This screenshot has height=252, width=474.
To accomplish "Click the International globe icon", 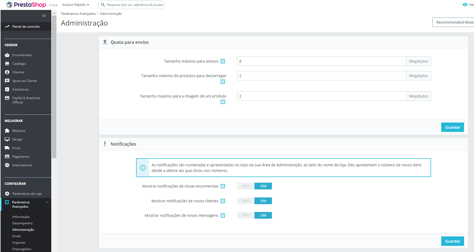I will (x=7, y=165).
